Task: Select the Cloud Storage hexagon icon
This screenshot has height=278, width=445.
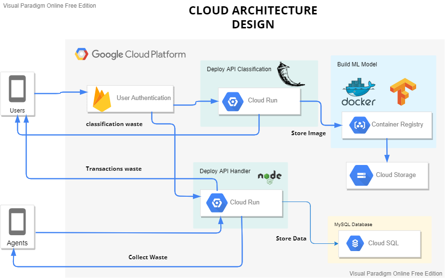Action: (x=361, y=175)
